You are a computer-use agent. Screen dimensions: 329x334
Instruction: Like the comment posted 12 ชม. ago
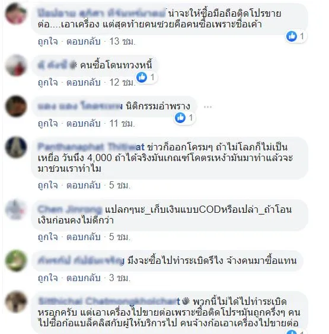pyautogui.click(x=48, y=83)
